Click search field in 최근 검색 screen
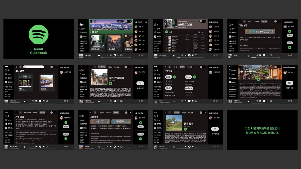 (x=34, y=67)
